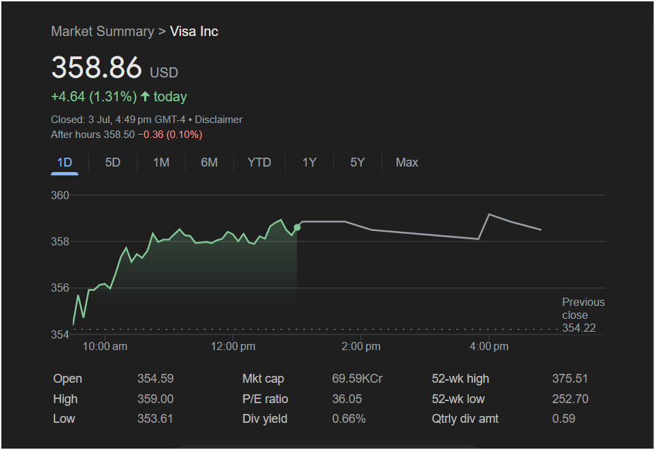Switch to the 5D chart tab

coord(112,162)
